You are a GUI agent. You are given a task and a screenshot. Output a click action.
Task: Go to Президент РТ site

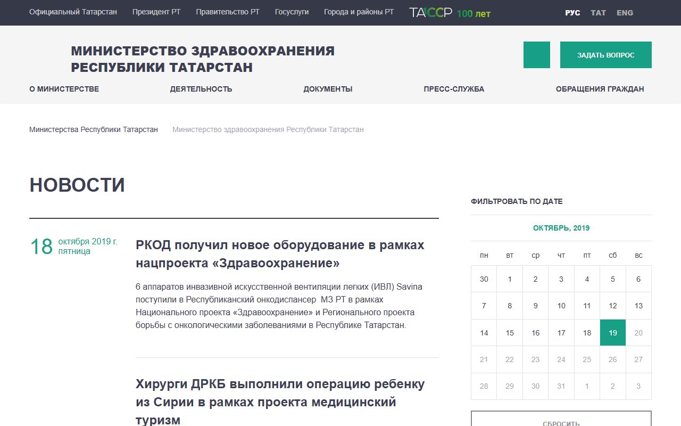coord(156,12)
